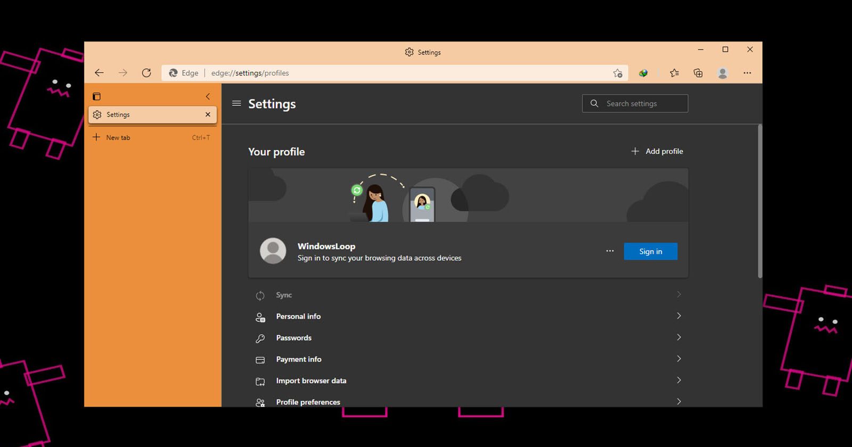
Task: Open more options for WindowsLoop profile
Action: click(x=610, y=251)
